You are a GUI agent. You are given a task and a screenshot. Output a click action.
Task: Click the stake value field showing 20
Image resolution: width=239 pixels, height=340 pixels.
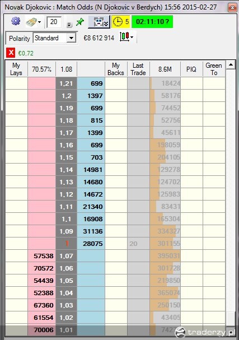coord(54,22)
